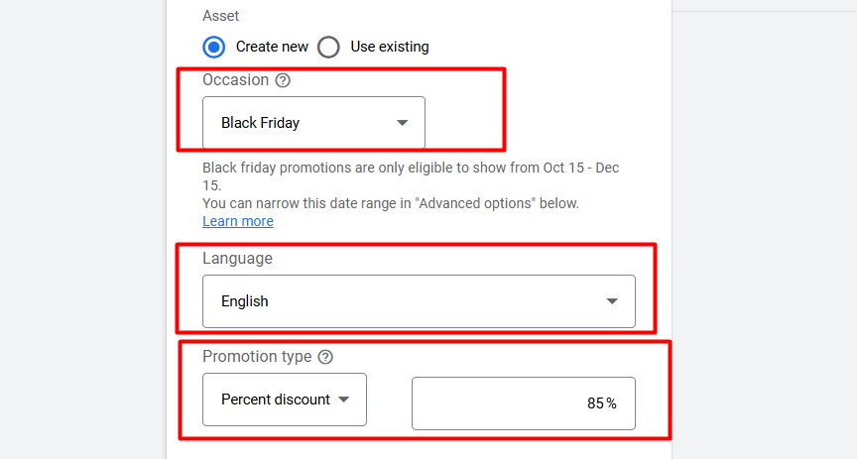Image resolution: width=857 pixels, height=459 pixels.
Task: Click the "Create new" option label
Action: click(x=272, y=47)
